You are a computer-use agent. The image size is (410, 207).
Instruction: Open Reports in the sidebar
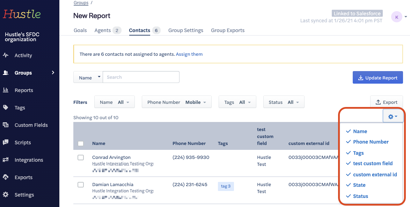pos(24,90)
